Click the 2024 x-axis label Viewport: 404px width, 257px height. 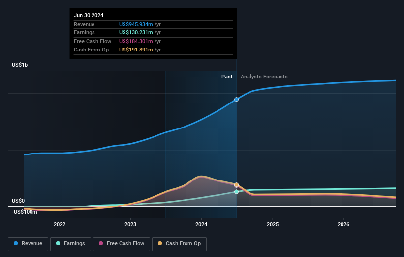(201, 224)
